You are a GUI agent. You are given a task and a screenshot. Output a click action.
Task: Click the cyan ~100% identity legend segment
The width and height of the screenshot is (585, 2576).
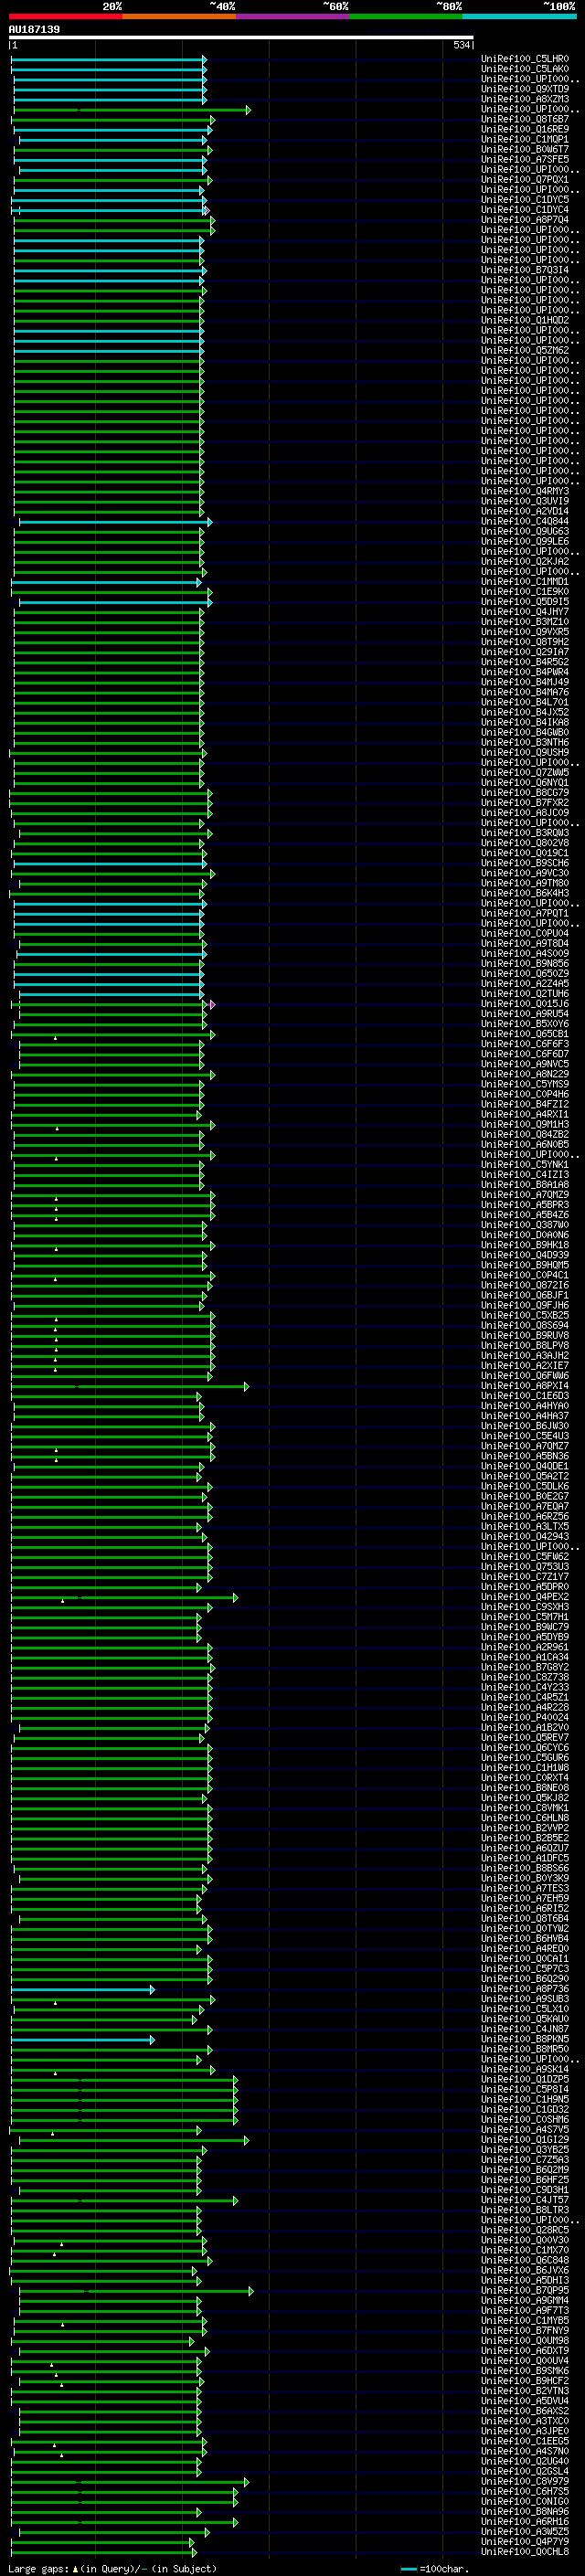(x=520, y=16)
